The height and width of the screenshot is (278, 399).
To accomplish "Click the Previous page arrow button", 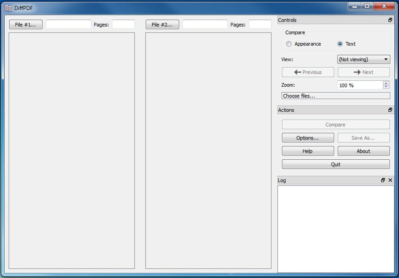I will click(308, 72).
